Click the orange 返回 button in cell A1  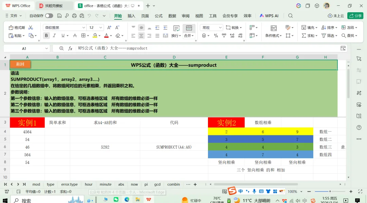20,64
